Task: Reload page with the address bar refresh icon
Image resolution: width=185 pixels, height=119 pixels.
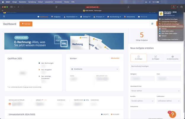Action: click(x=128, y=7)
